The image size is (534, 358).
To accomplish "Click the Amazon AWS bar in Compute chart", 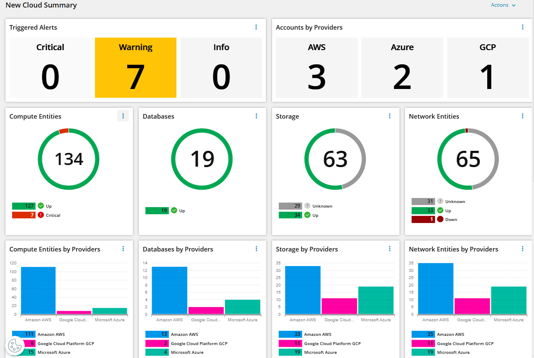I will [x=38, y=290].
